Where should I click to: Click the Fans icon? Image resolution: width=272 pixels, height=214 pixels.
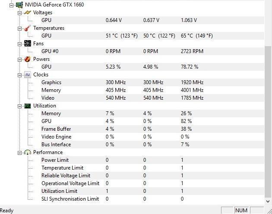pyautogui.click(x=27, y=44)
